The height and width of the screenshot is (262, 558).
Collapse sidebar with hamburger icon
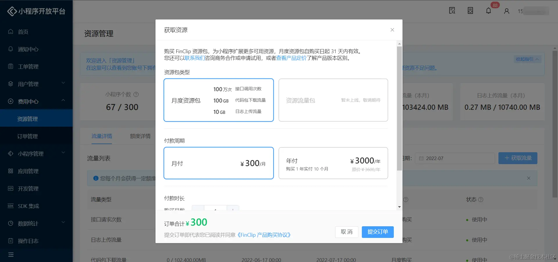point(11,255)
